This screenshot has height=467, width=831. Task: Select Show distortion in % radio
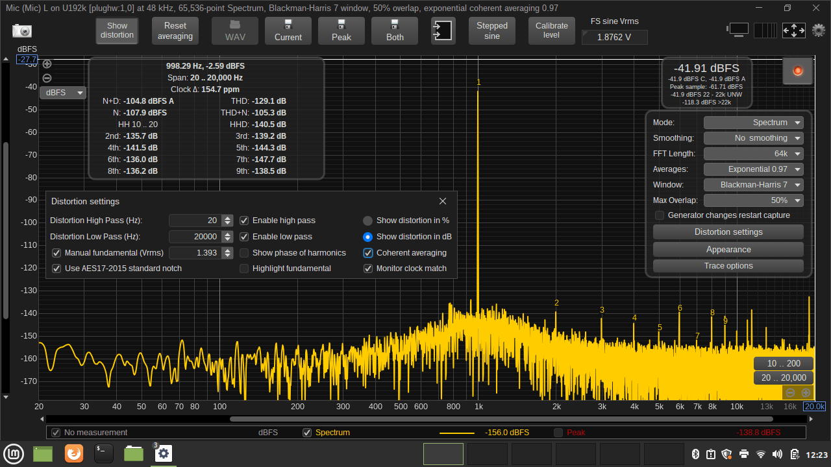[x=367, y=221]
